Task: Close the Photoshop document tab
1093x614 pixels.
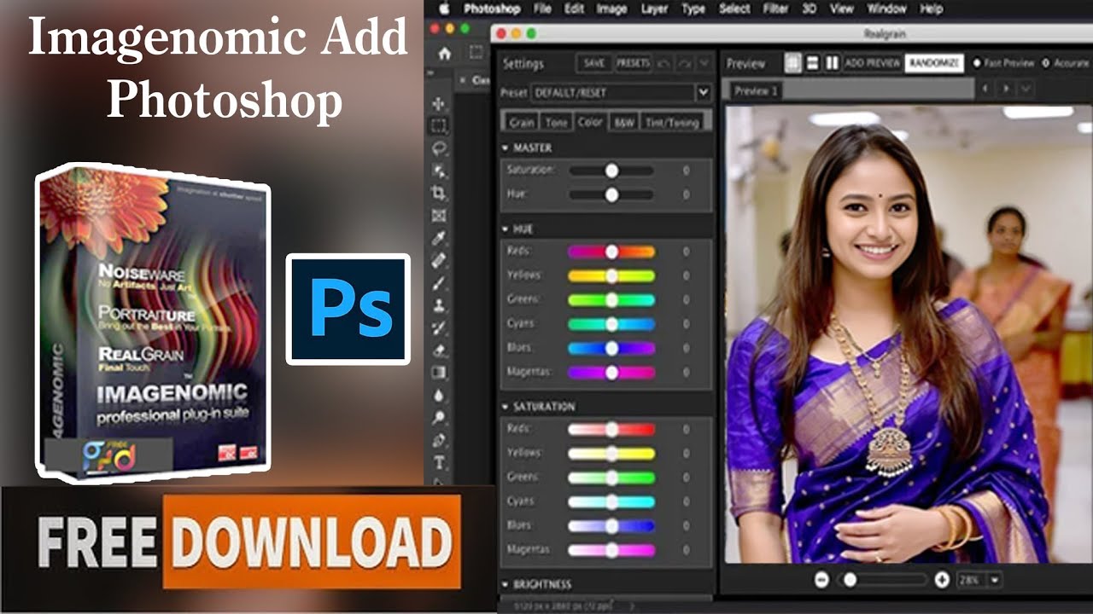Action: (462, 80)
